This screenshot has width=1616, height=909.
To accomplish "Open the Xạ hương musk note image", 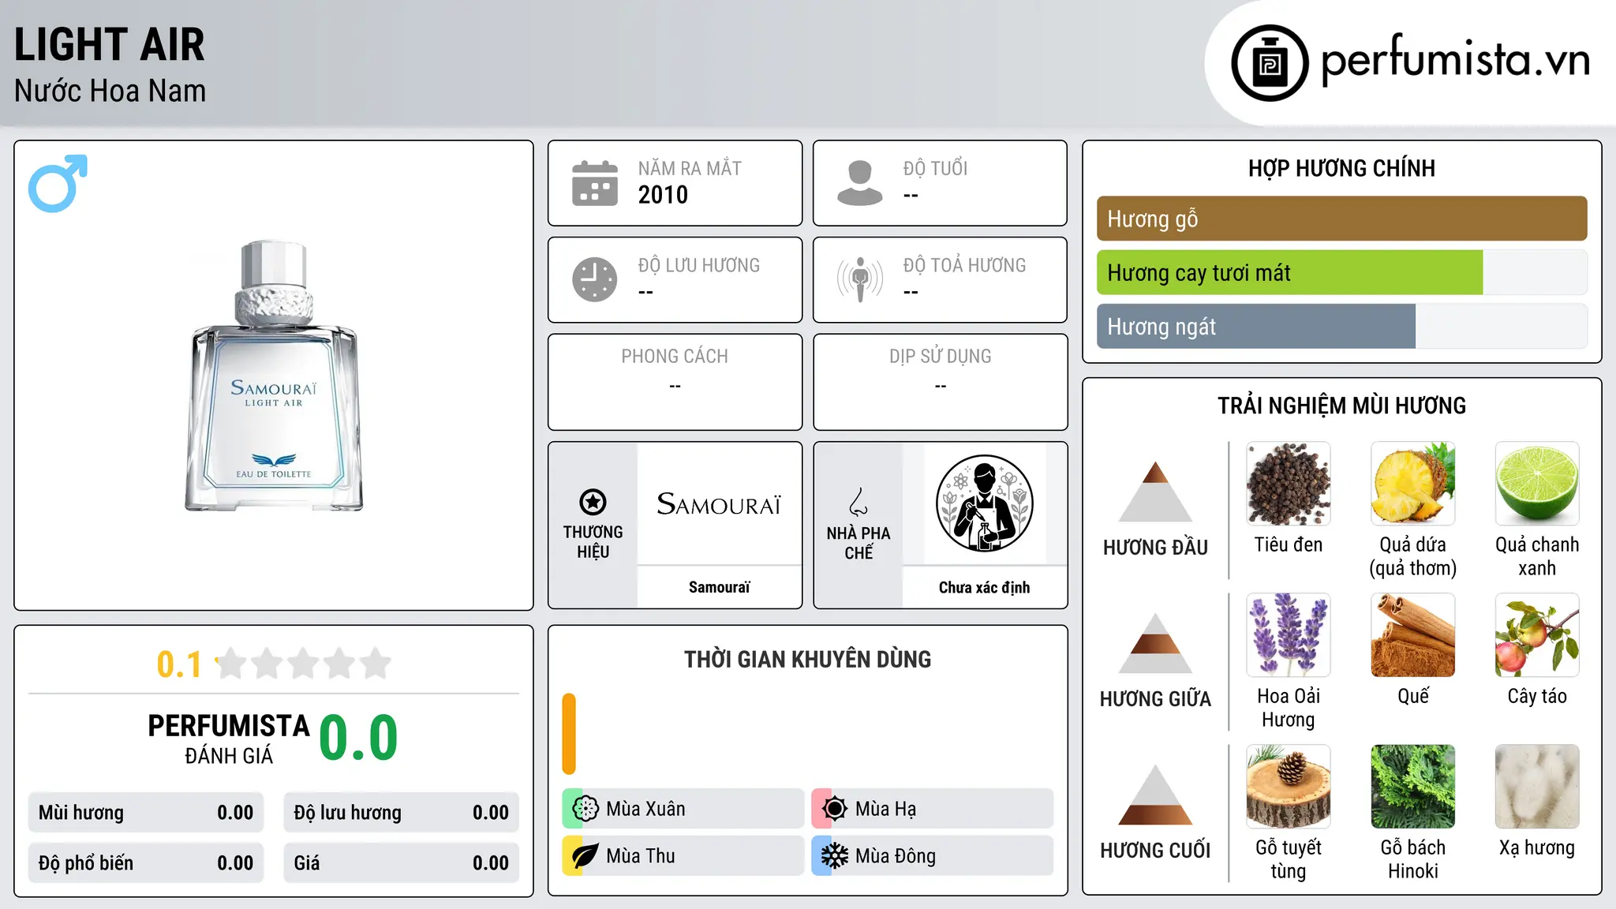I will click(1537, 787).
